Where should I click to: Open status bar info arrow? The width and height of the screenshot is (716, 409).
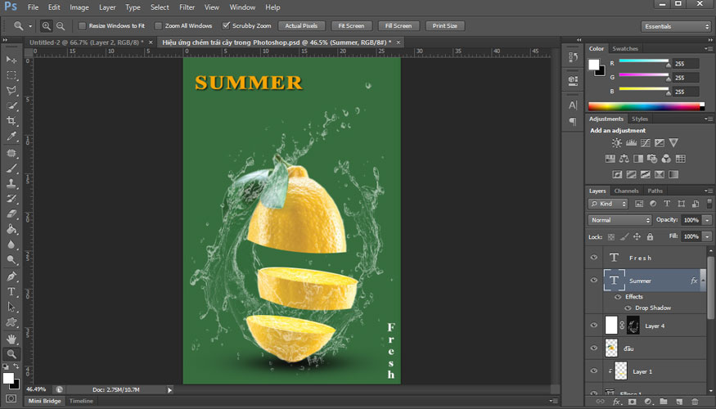coord(170,390)
